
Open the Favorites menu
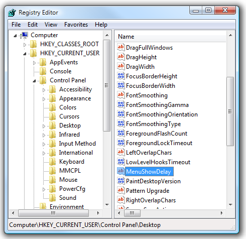(x=76, y=25)
